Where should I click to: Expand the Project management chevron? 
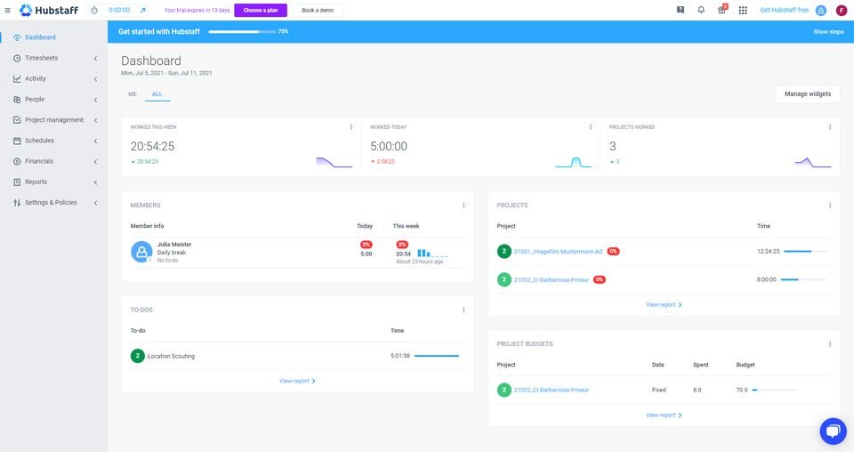coord(95,120)
